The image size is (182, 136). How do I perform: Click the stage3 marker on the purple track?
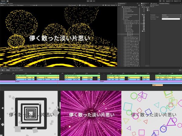pyautogui.click(x=18, y=81)
